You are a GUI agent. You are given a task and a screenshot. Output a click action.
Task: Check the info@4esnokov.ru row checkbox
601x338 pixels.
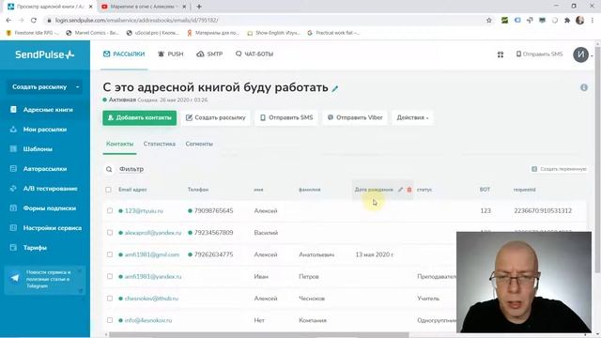tap(110, 320)
